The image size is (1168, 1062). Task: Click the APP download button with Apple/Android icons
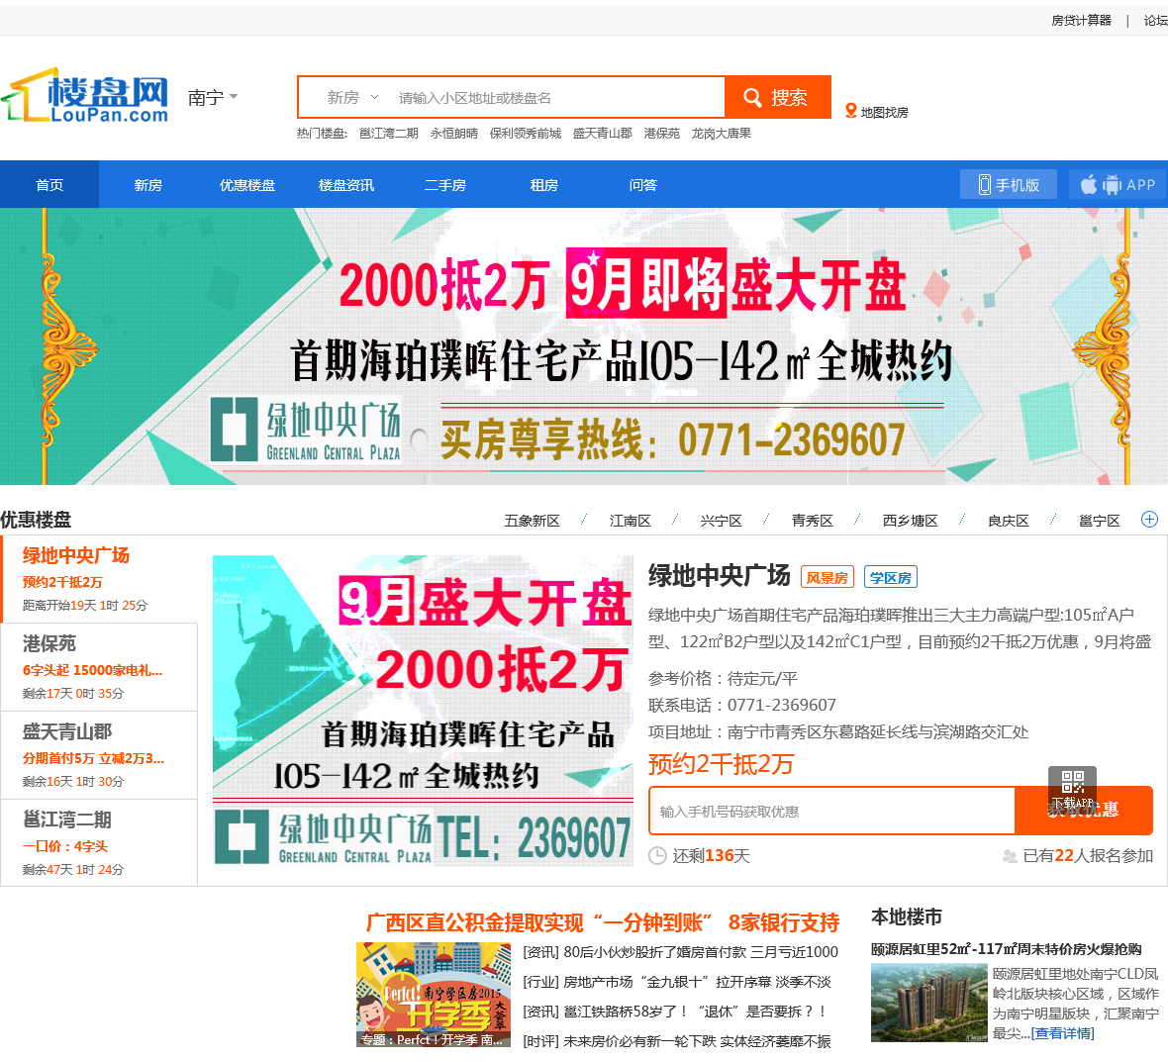(1119, 185)
